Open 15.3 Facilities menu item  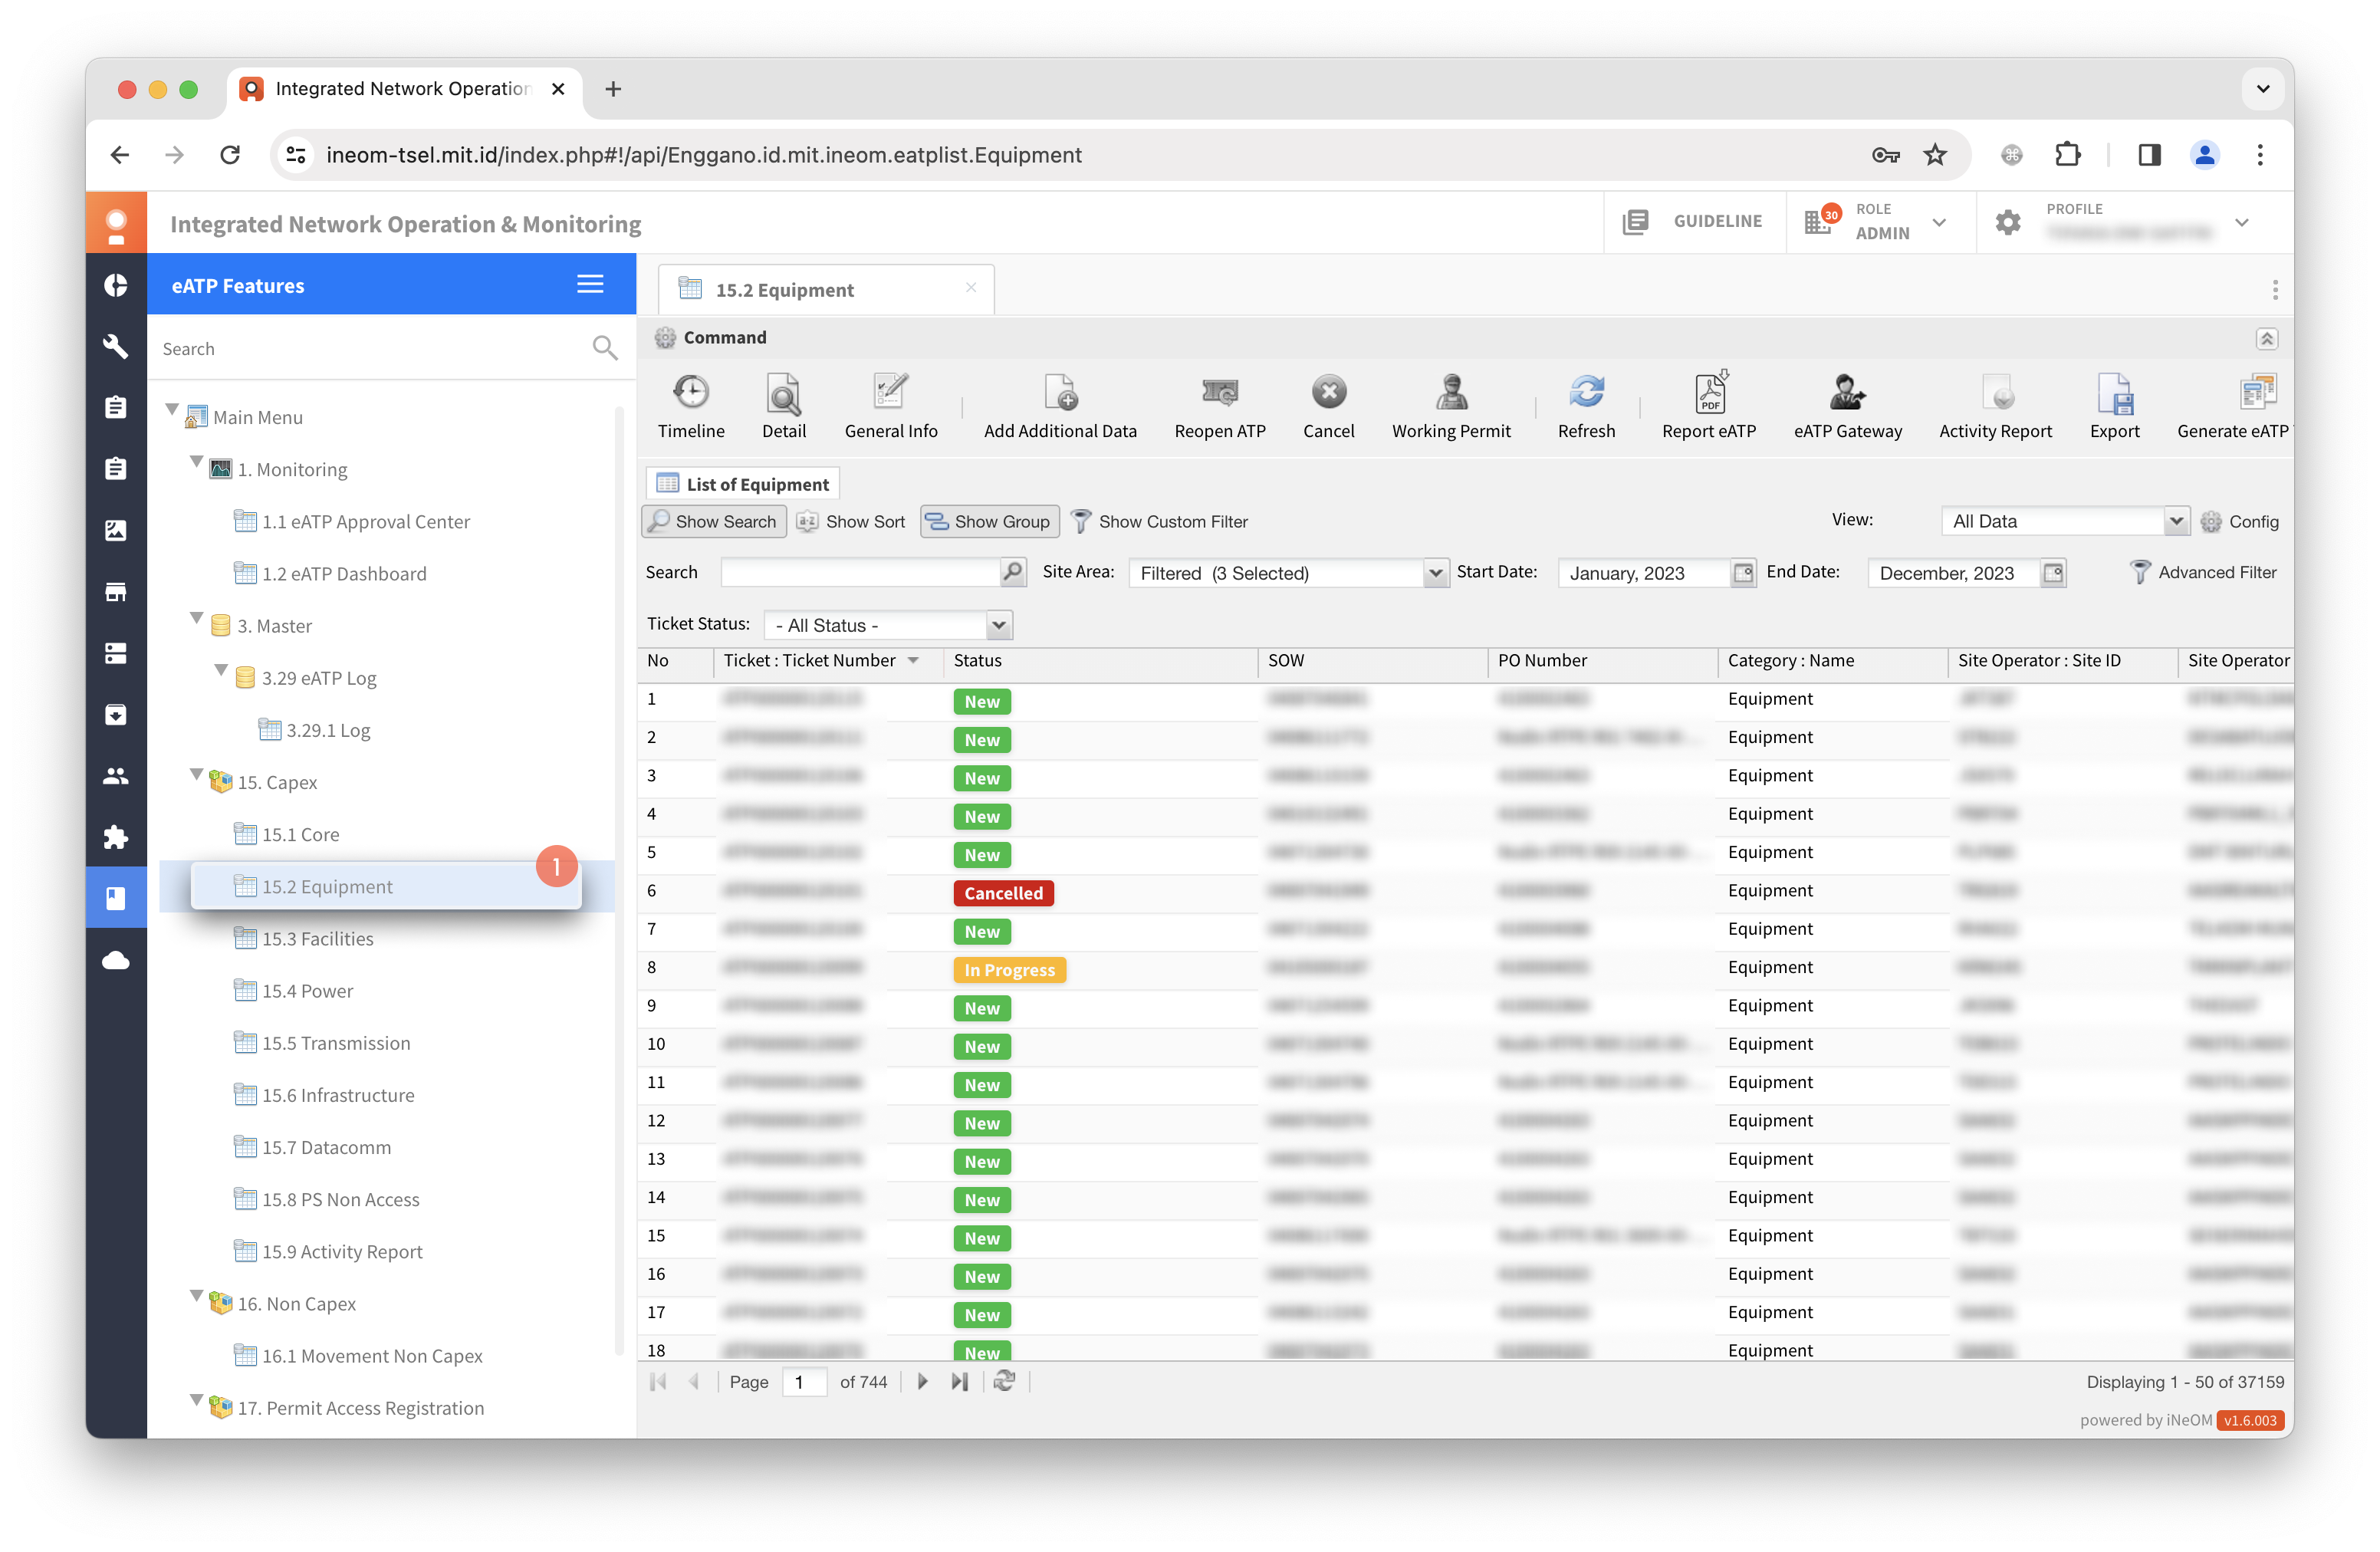click(317, 938)
